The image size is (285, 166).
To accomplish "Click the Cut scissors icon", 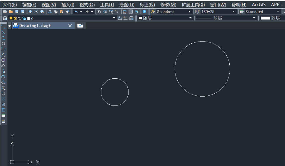I will tap(50, 12).
